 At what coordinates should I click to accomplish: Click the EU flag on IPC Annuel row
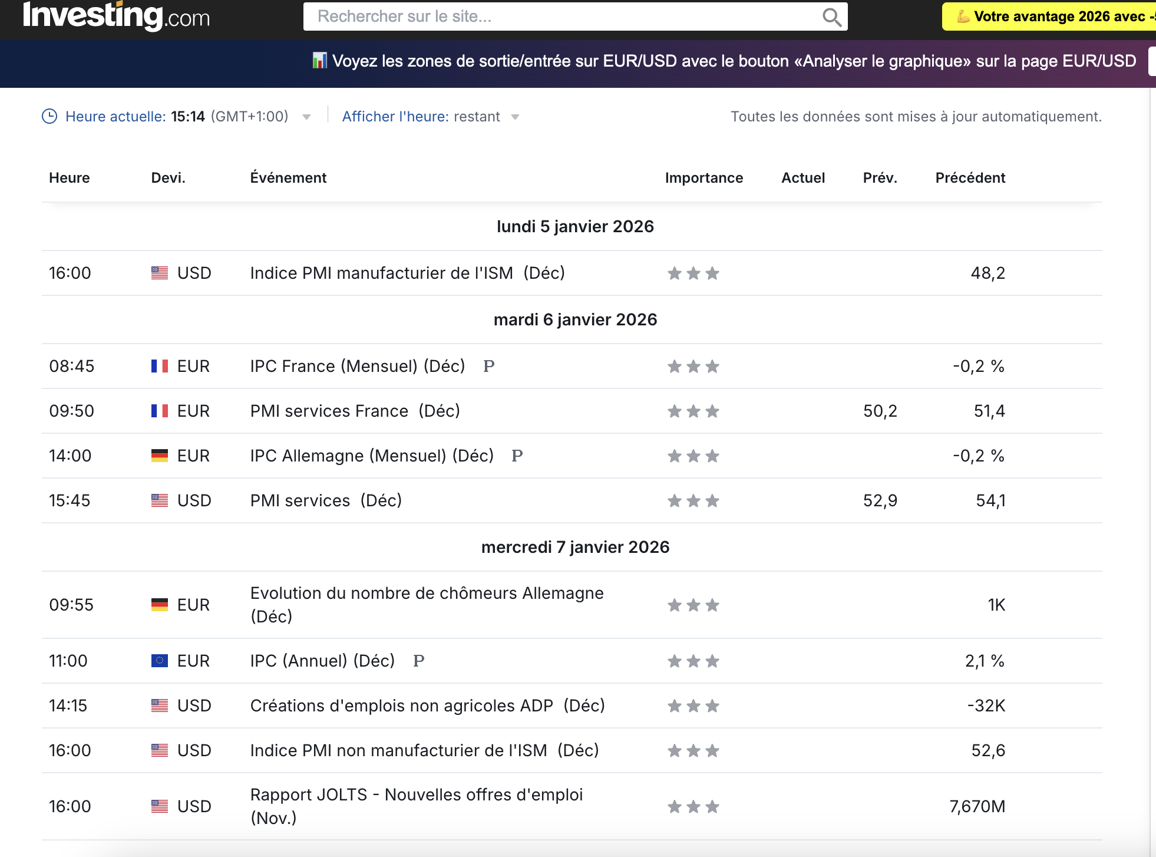click(159, 661)
